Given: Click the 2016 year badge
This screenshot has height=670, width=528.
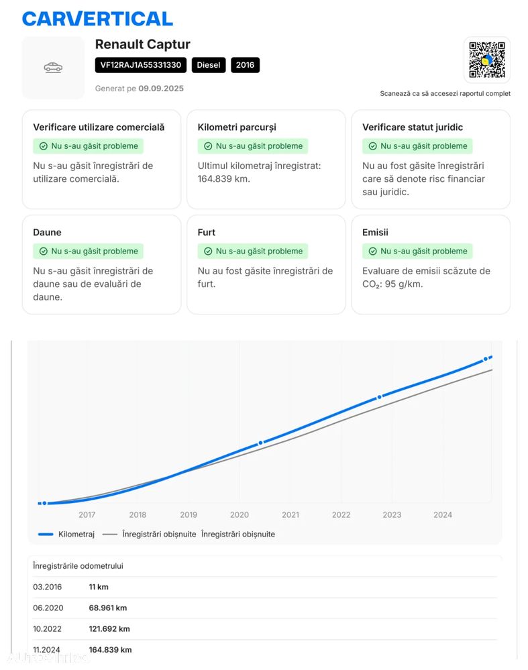Looking at the screenshot, I should tap(245, 65).
